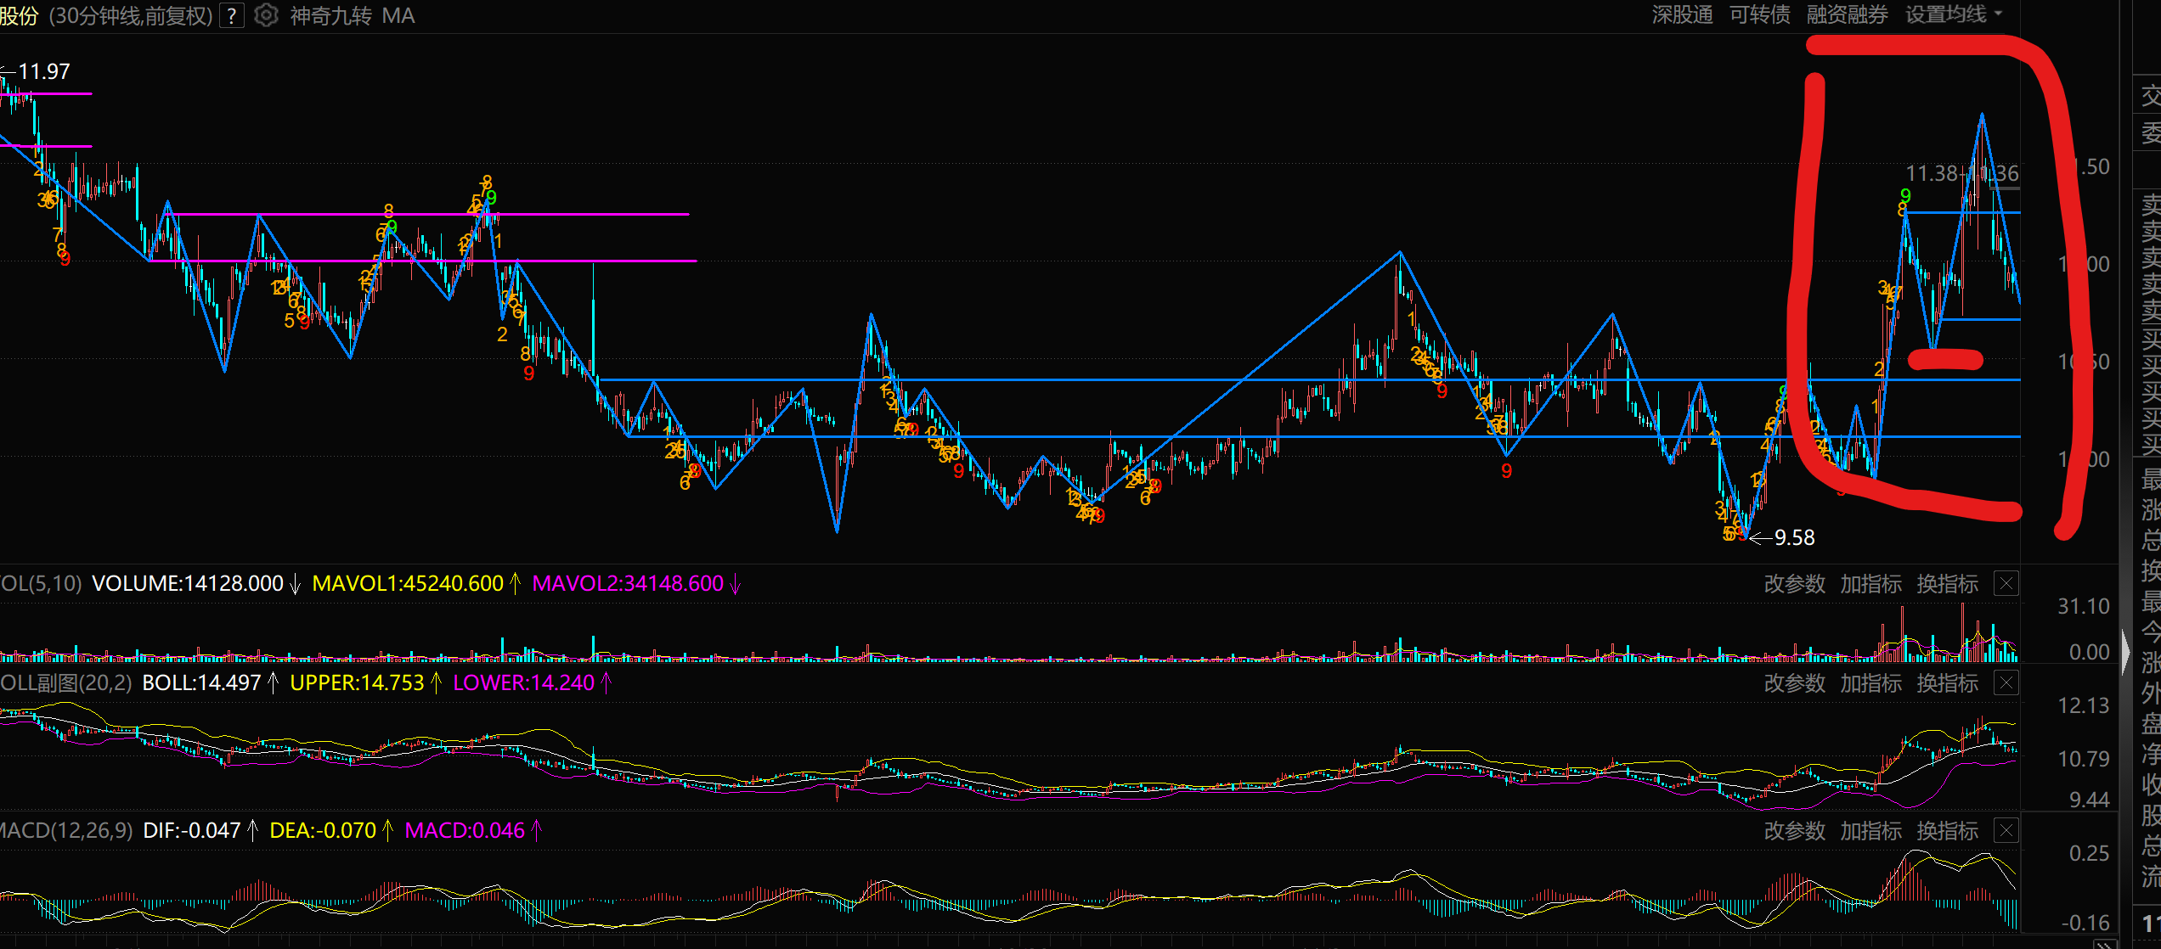Click 改参数 in the volume panel
Screen dimensions: 2161x949
(1794, 584)
